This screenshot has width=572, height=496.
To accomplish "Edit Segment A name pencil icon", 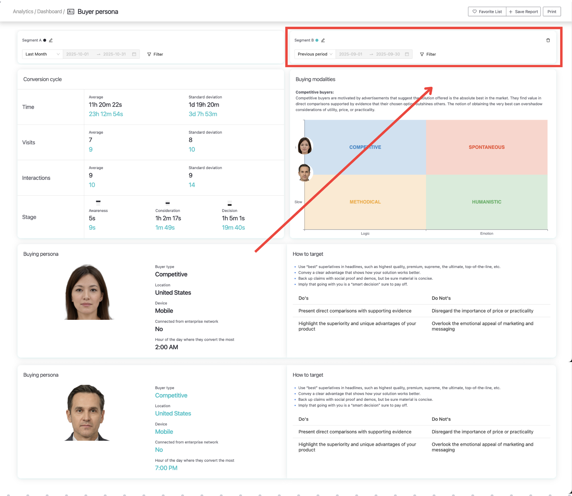I will 51,40.
